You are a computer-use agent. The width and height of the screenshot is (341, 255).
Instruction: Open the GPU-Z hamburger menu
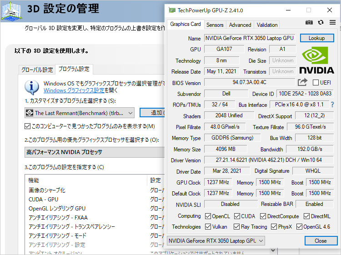pos(332,22)
